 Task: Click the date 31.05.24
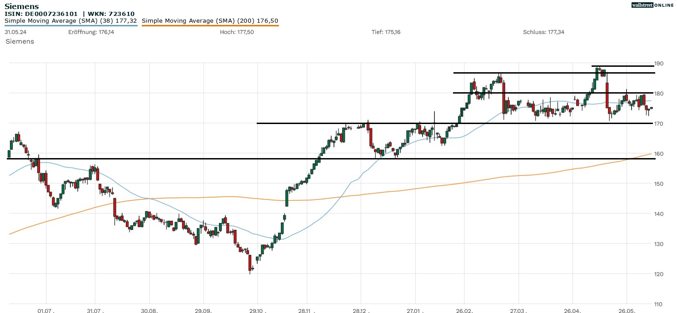15,32
